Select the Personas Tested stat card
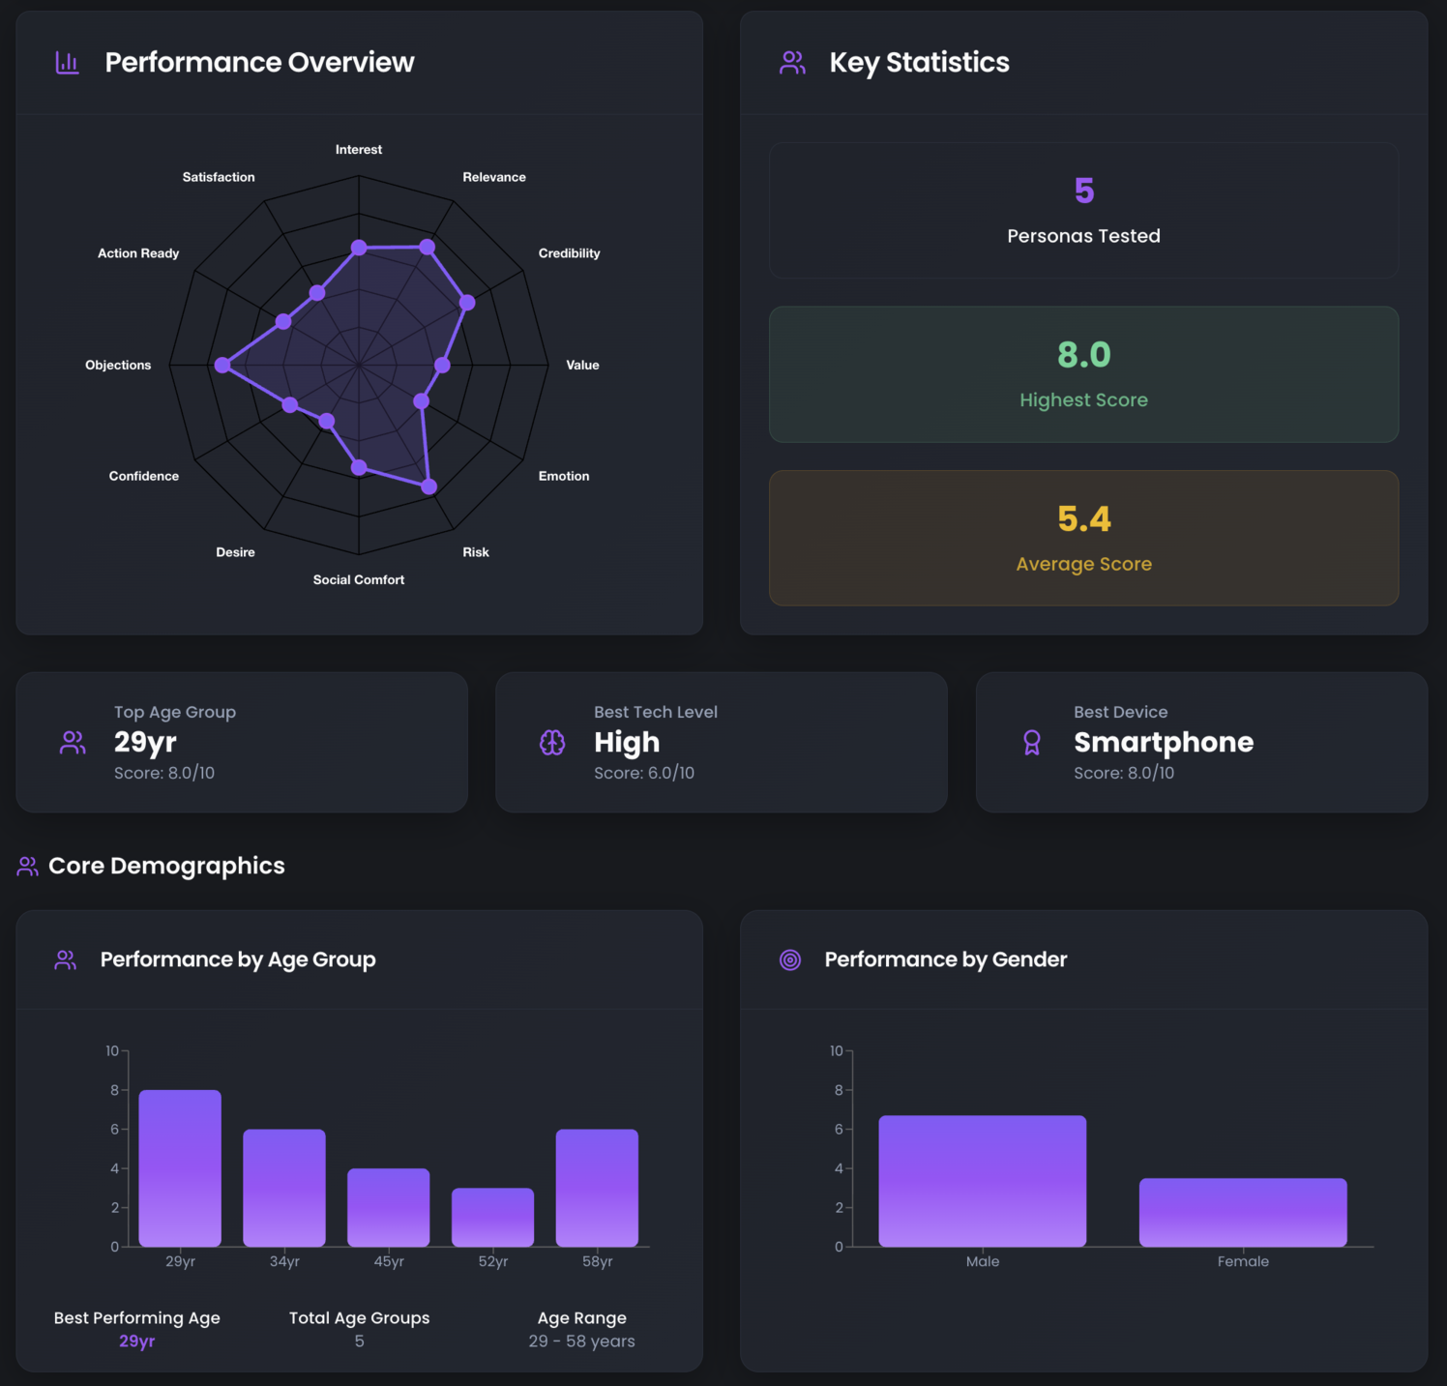1447x1386 pixels. pyautogui.click(x=1083, y=211)
